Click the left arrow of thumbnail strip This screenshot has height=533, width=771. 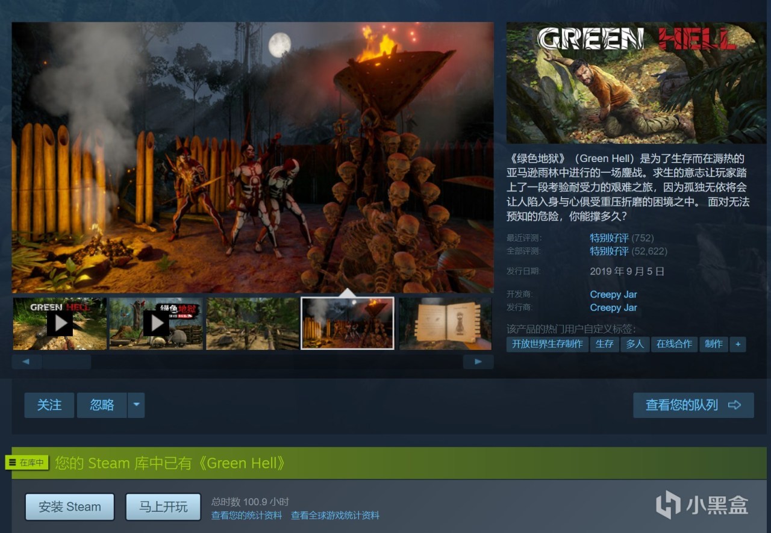click(27, 361)
